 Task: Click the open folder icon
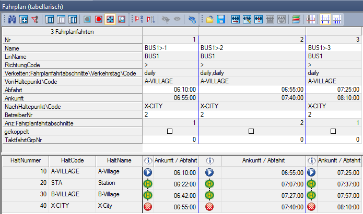(x=209, y=20)
